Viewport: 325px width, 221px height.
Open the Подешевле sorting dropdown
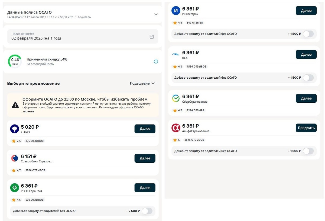click(x=142, y=83)
